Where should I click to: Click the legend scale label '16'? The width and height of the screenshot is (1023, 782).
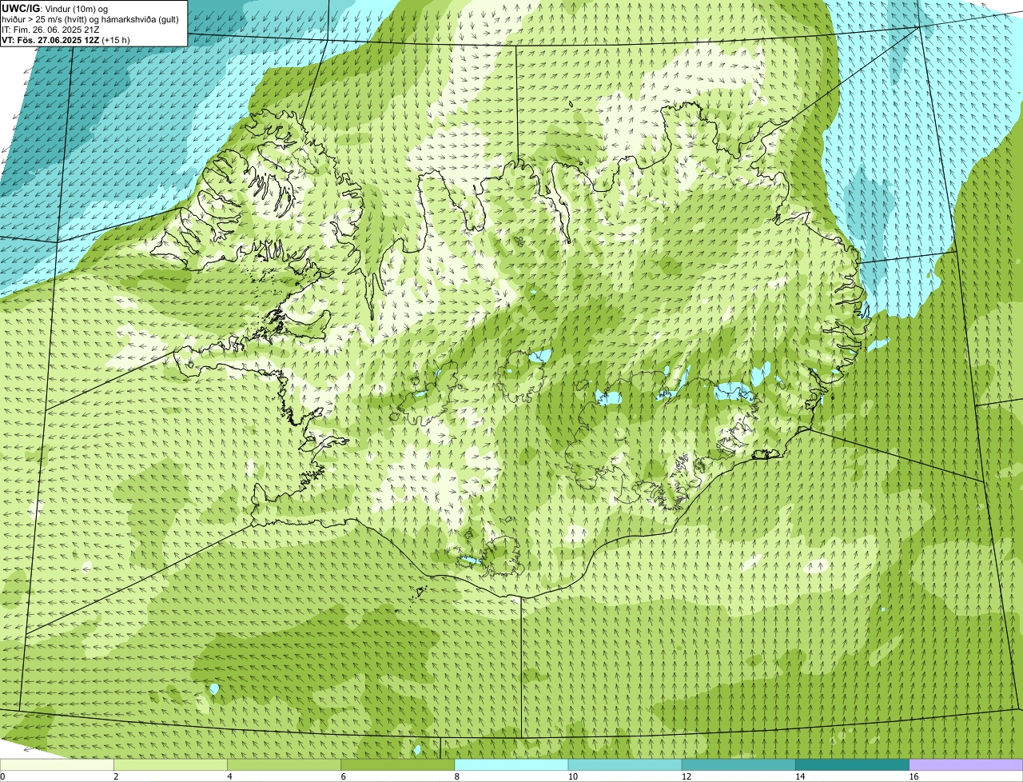tap(913, 776)
